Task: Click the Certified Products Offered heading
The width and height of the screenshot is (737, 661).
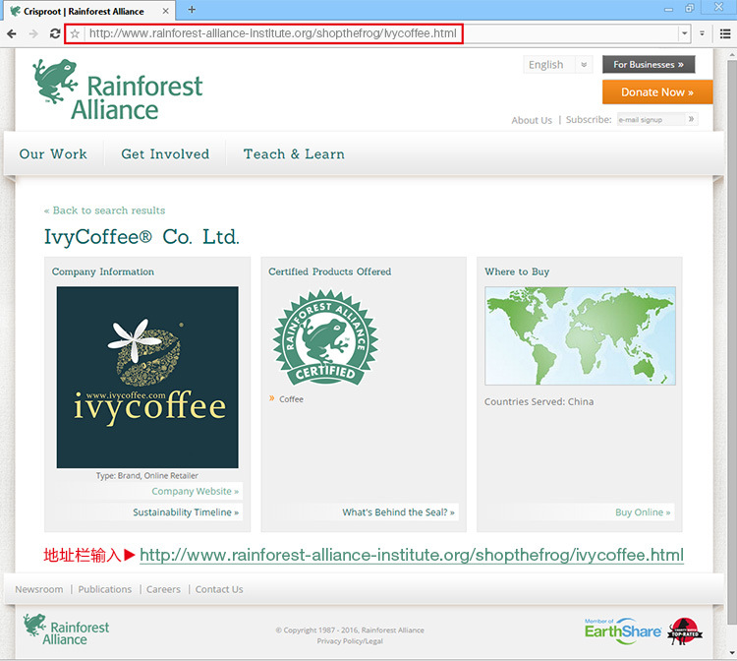Action: 329,271
